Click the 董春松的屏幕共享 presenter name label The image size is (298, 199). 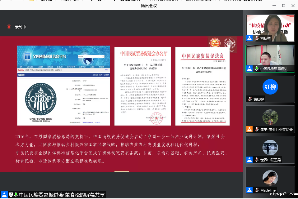[x=62, y=195]
